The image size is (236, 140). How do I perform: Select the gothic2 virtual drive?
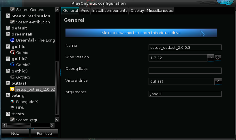[20, 59]
